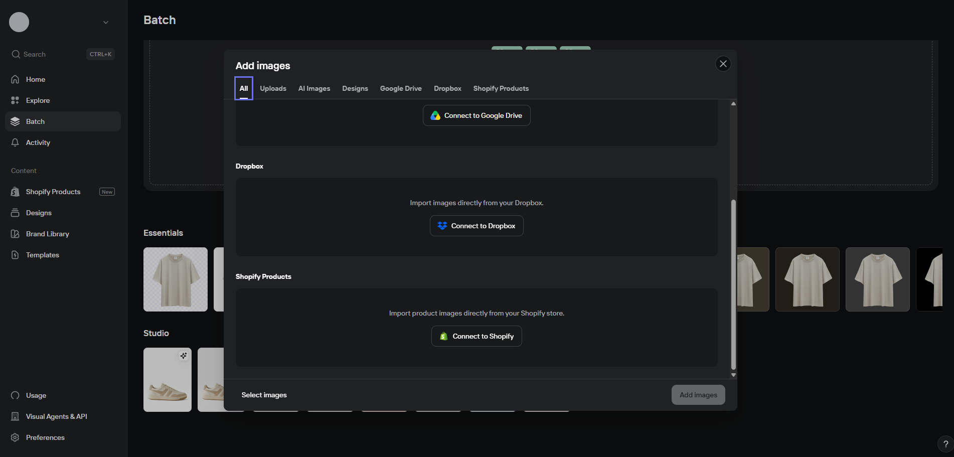Image resolution: width=954 pixels, height=457 pixels.
Task: Switch to the Shopify Products tab
Action: coord(501,88)
